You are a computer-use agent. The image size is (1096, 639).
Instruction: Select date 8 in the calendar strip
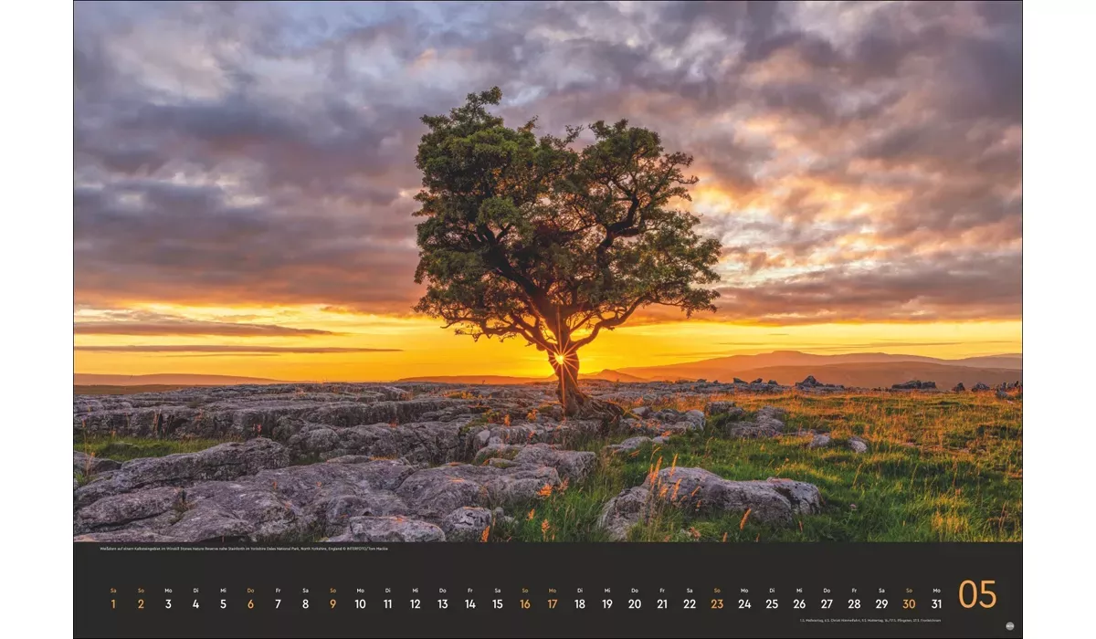click(x=305, y=603)
